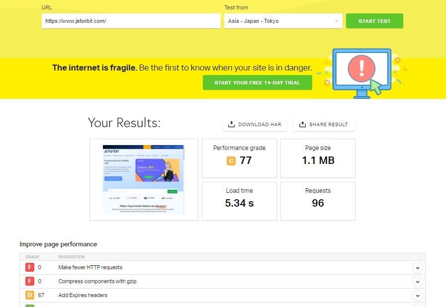Click the GRADE column header
Viewport: 446px width, 307px height.
coord(32,257)
